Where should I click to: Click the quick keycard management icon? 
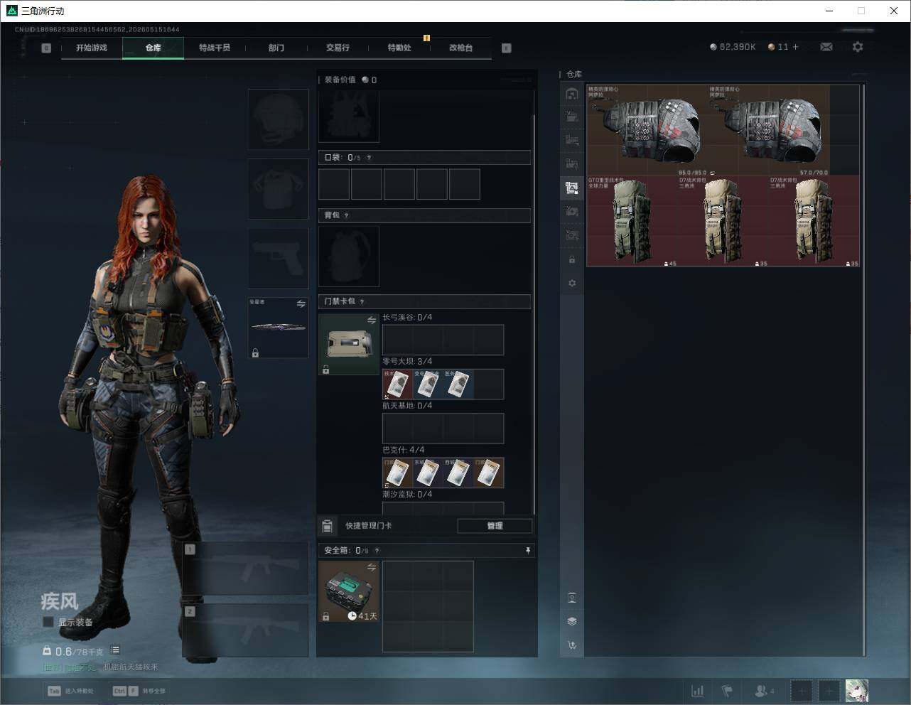point(328,526)
